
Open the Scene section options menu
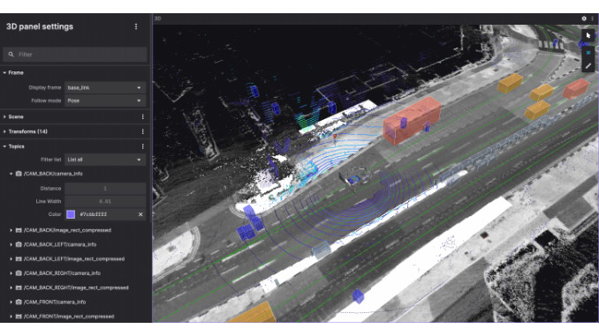(x=143, y=116)
